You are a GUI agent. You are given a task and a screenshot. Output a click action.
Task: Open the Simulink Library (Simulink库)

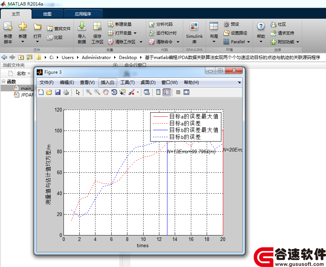[194, 32]
